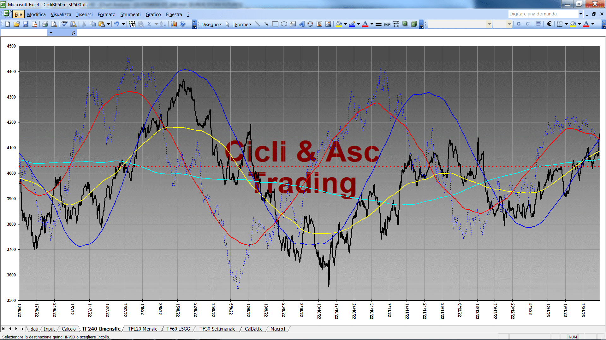The image size is (606, 340).
Task: Click the Select Objects pointer icon
Action: coord(228,24)
